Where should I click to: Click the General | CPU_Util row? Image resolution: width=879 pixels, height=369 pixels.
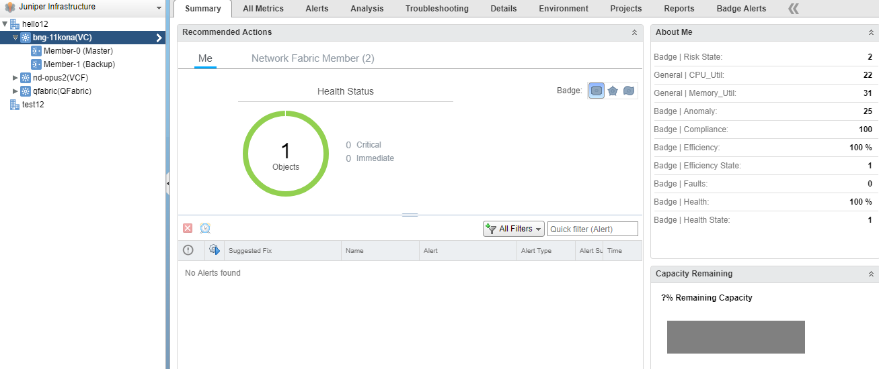point(763,75)
